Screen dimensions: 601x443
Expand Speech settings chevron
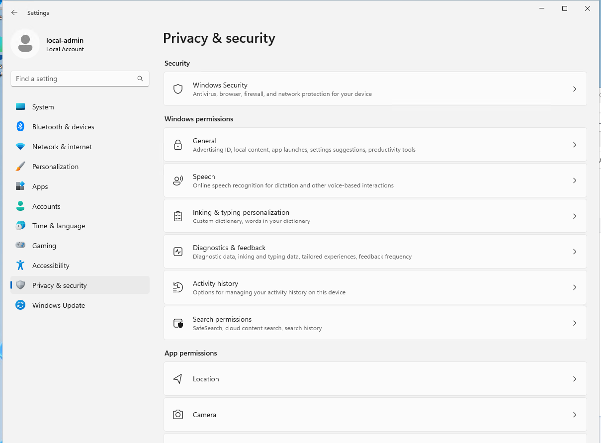pyautogui.click(x=575, y=180)
